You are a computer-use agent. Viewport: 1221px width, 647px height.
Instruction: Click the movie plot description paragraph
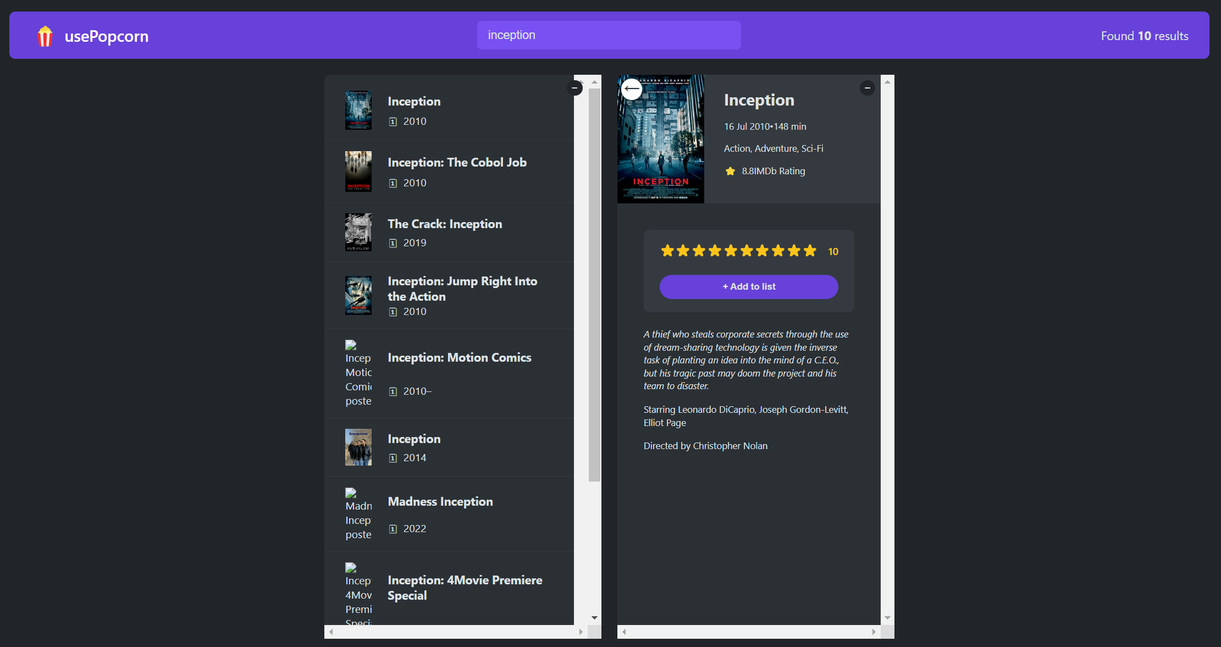(x=746, y=360)
